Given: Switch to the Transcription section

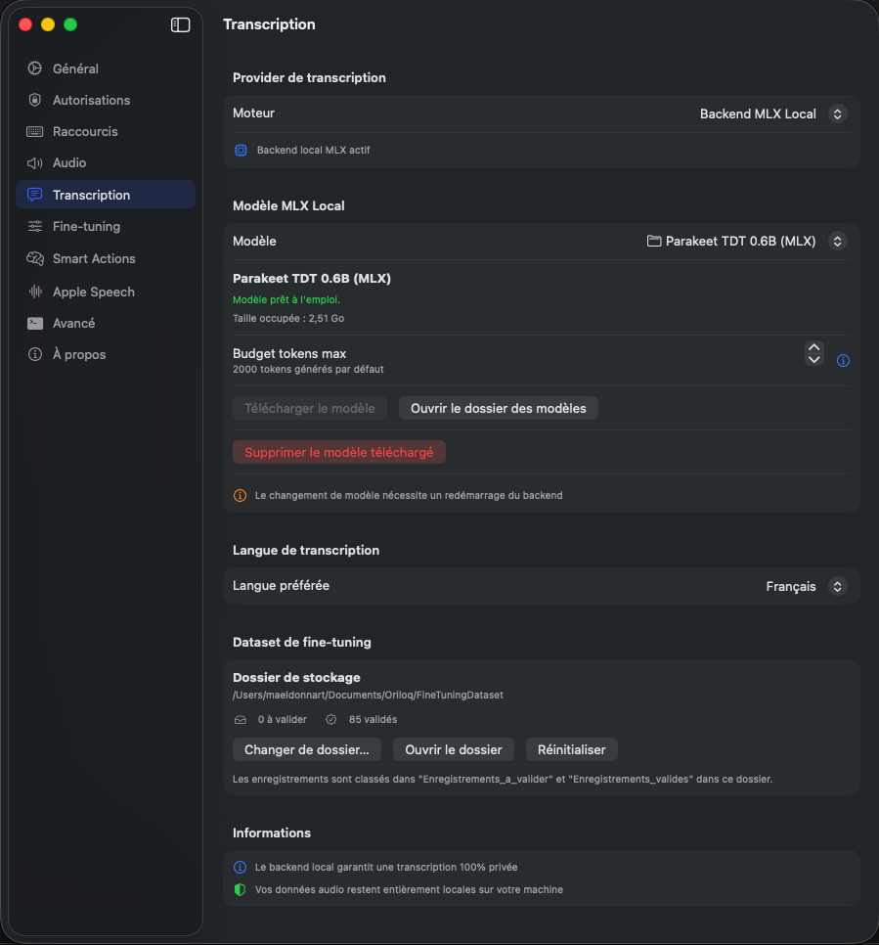Looking at the screenshot, I should (x=90, y=194).
